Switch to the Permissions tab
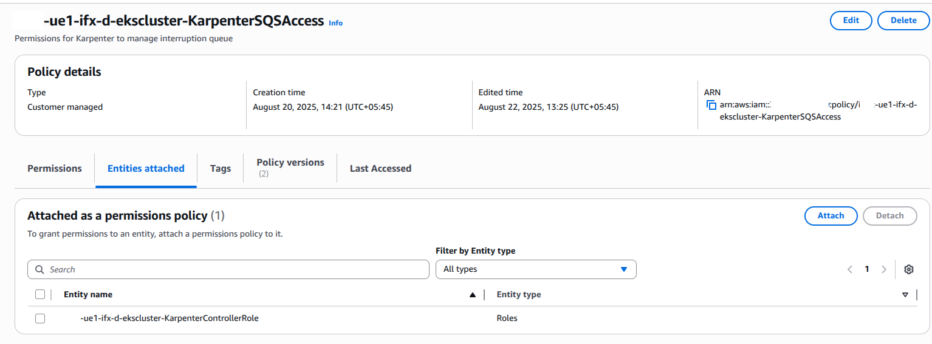The height and width of the screenshot is (344, 932). tap(55, 169)
